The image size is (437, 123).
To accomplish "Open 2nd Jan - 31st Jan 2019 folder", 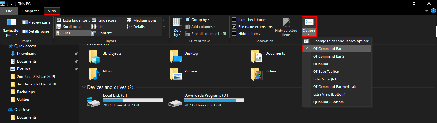I will click(36, 77).
